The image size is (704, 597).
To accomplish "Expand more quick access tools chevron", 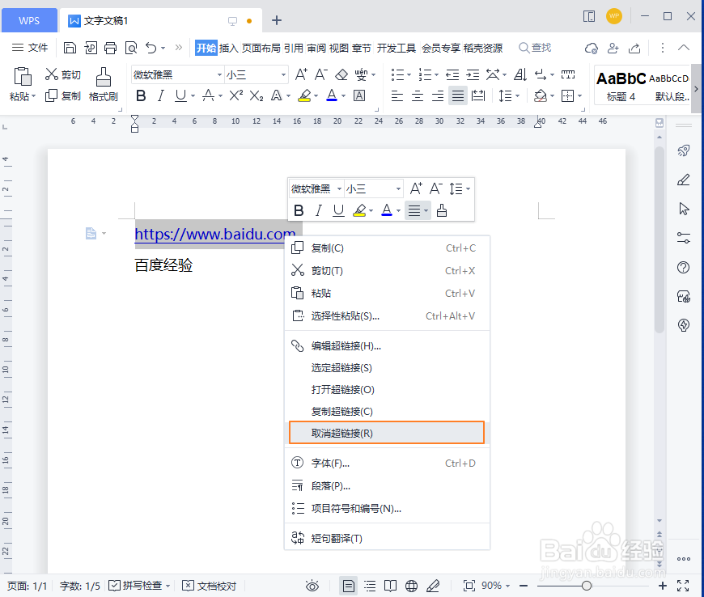I will [179, 47].
